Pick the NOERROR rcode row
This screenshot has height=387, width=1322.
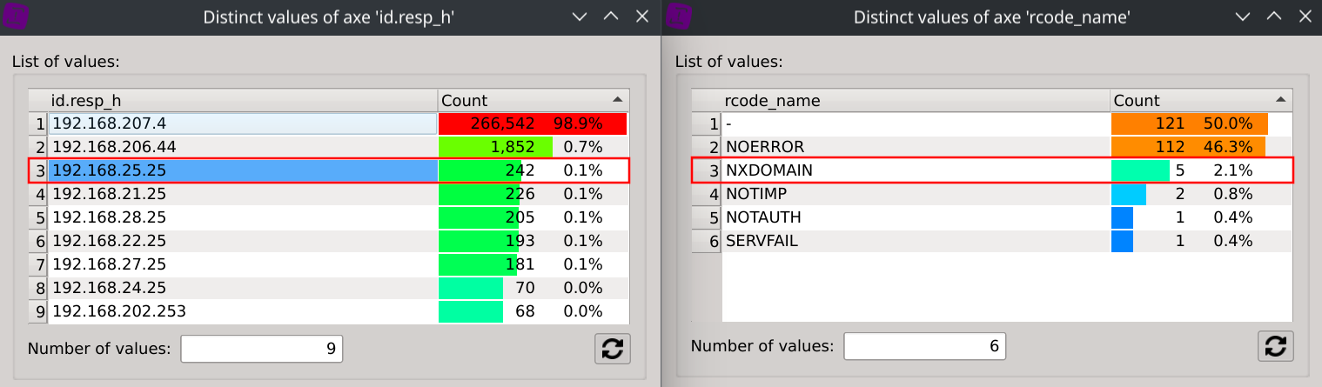point(916,147)
